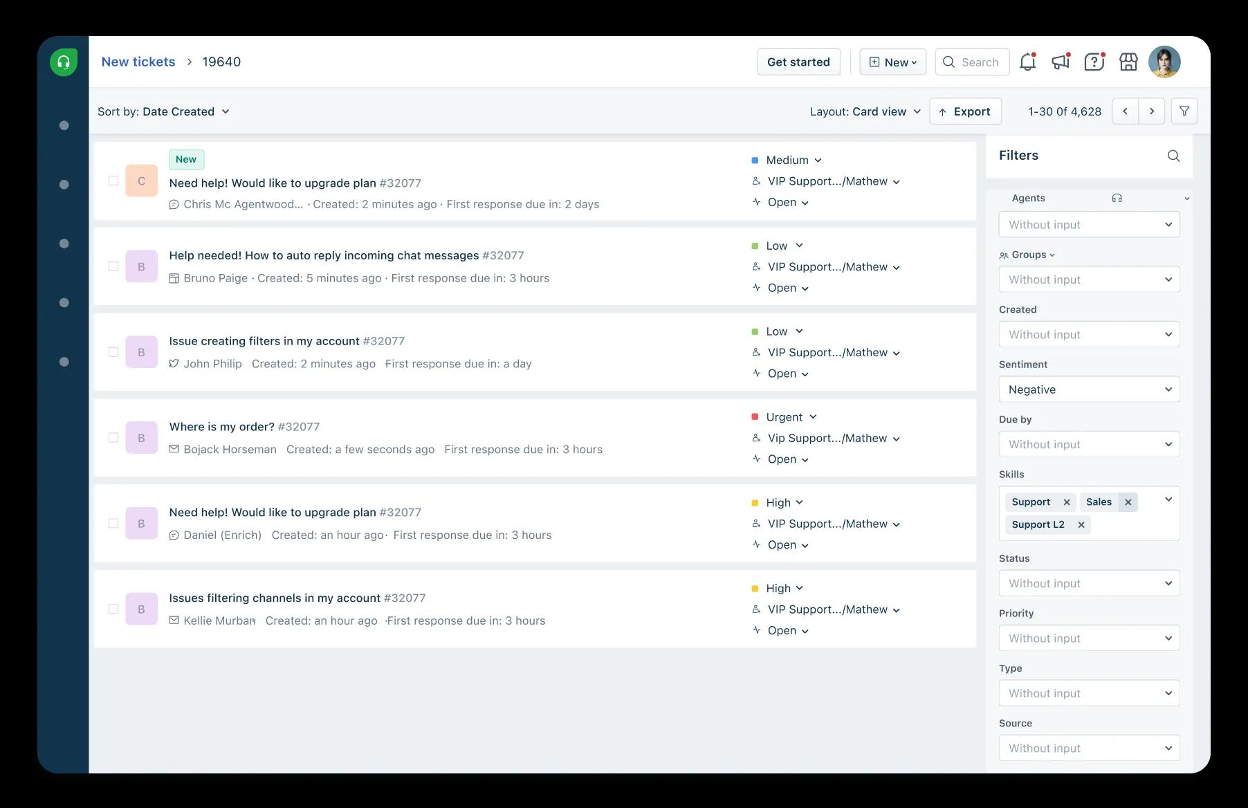The width and height of the screenshot is (1248, 808).
Task: Open the Priority filter dropdown
Action: coord(1089,639)
